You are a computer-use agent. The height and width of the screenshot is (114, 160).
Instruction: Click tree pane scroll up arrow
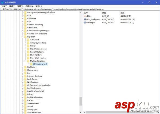click(81, 12)
